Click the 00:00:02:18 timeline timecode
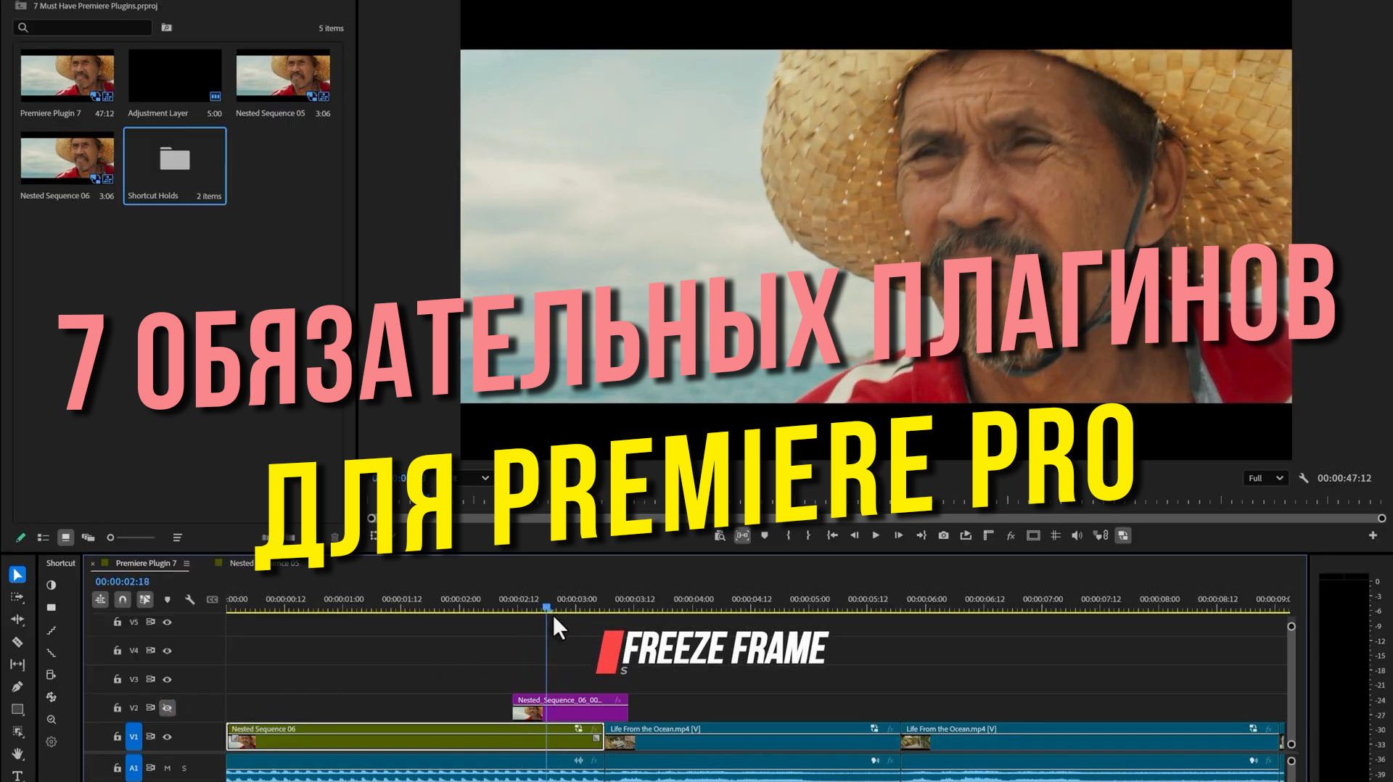The width and height of the screenshot is (1393, 782). click(122, 582)
